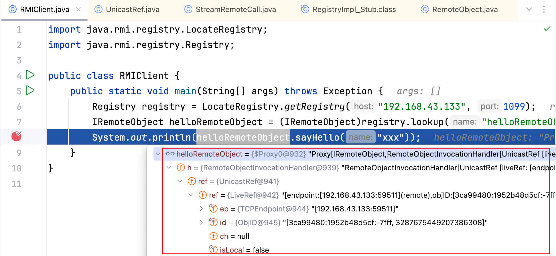The height and width of the screenshot is (256, 556).
Task: Collapse the h RemoteObjectInvocationHandler node
Action: (169, 168)
